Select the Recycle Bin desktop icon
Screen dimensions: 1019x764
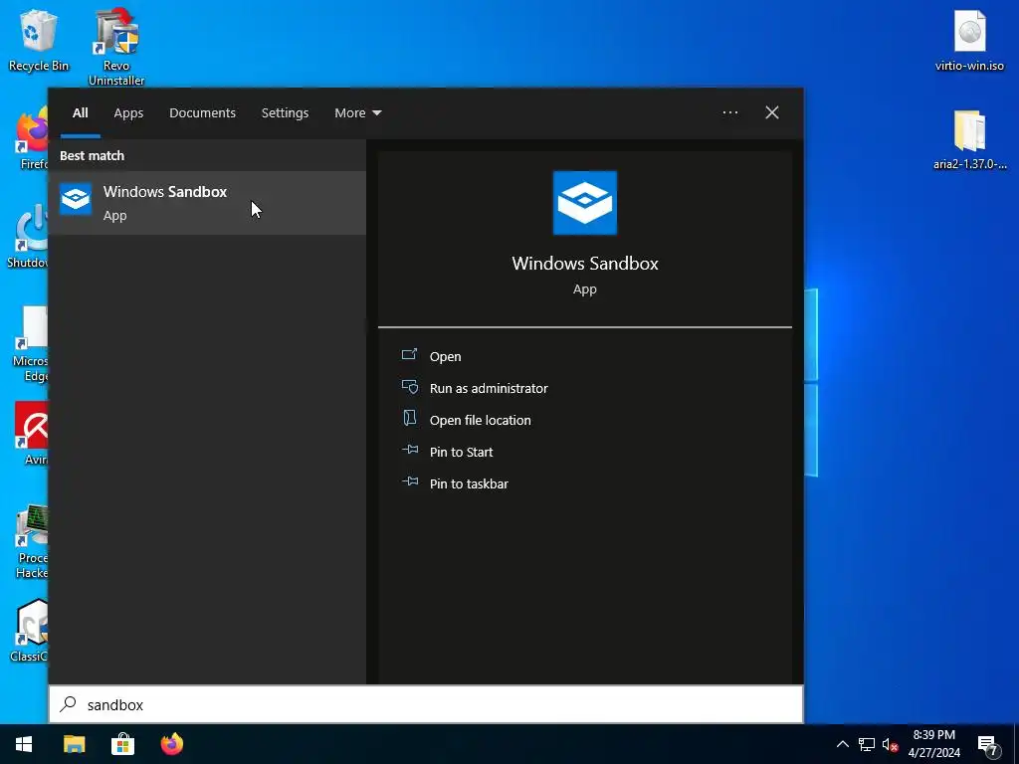click(x=39, y=40)
